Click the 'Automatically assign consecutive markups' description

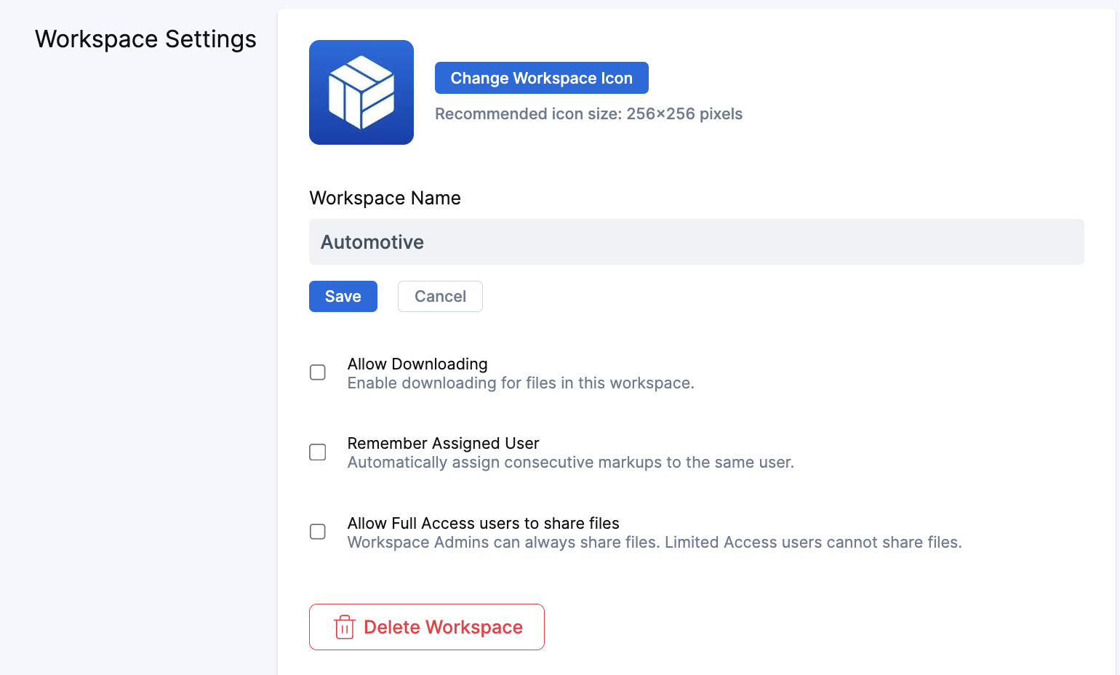[x=570, y=463]
